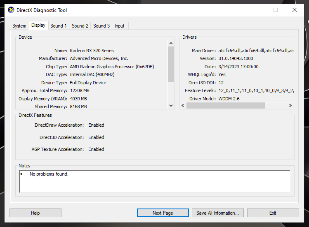Screen dimensions: 309x227
Task: Click inside the Notes text box
Action: tap(155, 181)
